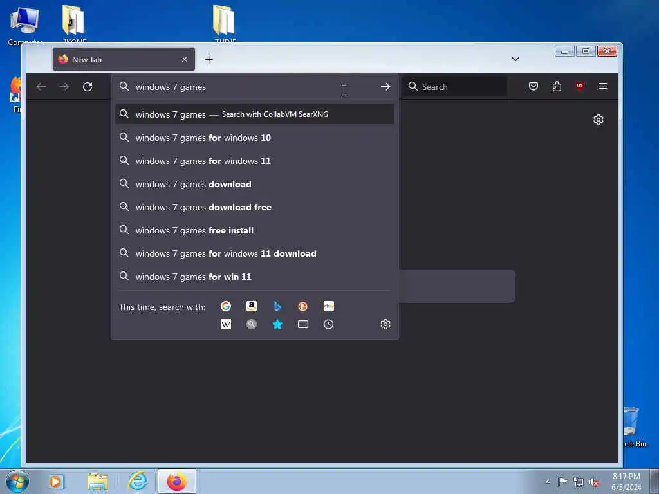Screen dimensions: 659x494
Task: Open search settings gear in dropdown
Action: (385, 324)
